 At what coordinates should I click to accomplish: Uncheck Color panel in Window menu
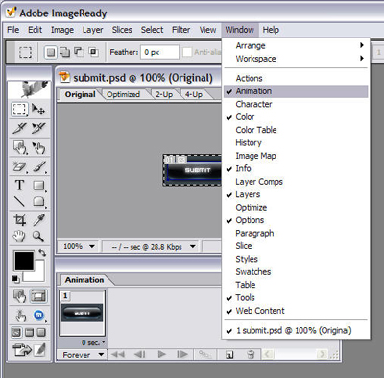(x=296, y=117)
